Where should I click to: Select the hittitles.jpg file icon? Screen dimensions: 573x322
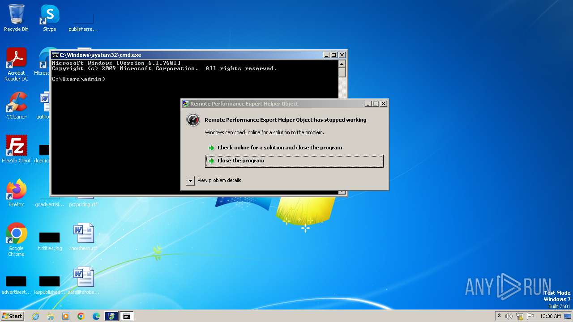[x=50, y=241]
